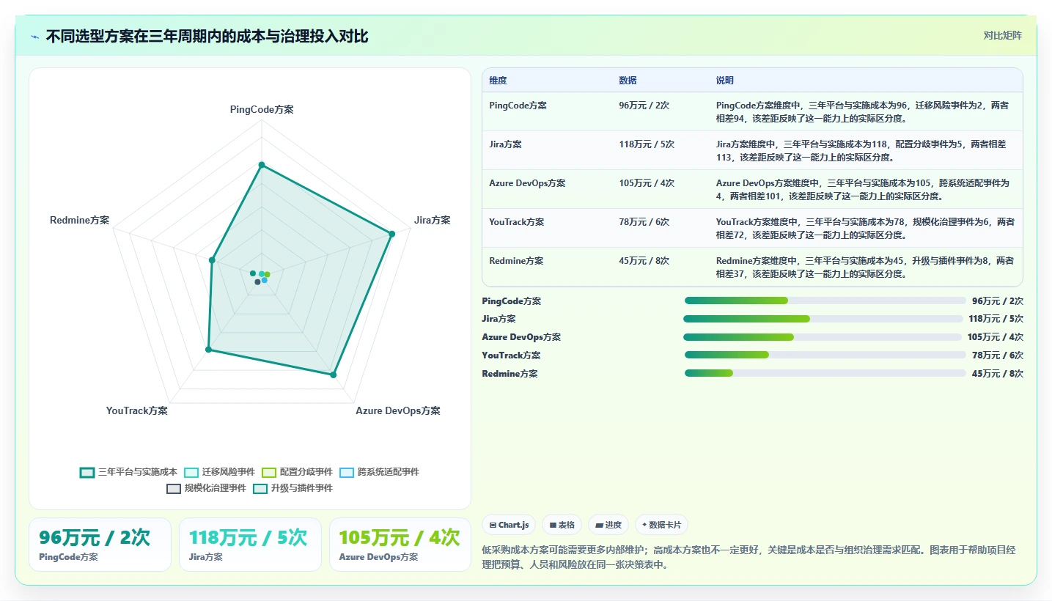This screenshot has width=1052, height=601.
Task: Click the YouTrack方案 progress bar
Action: pyautogui.click(x=825, y=355)
